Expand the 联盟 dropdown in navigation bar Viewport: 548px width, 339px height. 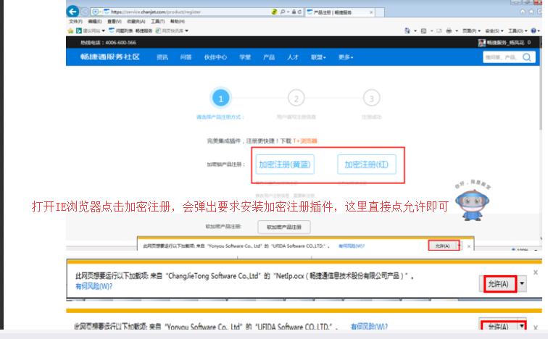click(318, 57)
